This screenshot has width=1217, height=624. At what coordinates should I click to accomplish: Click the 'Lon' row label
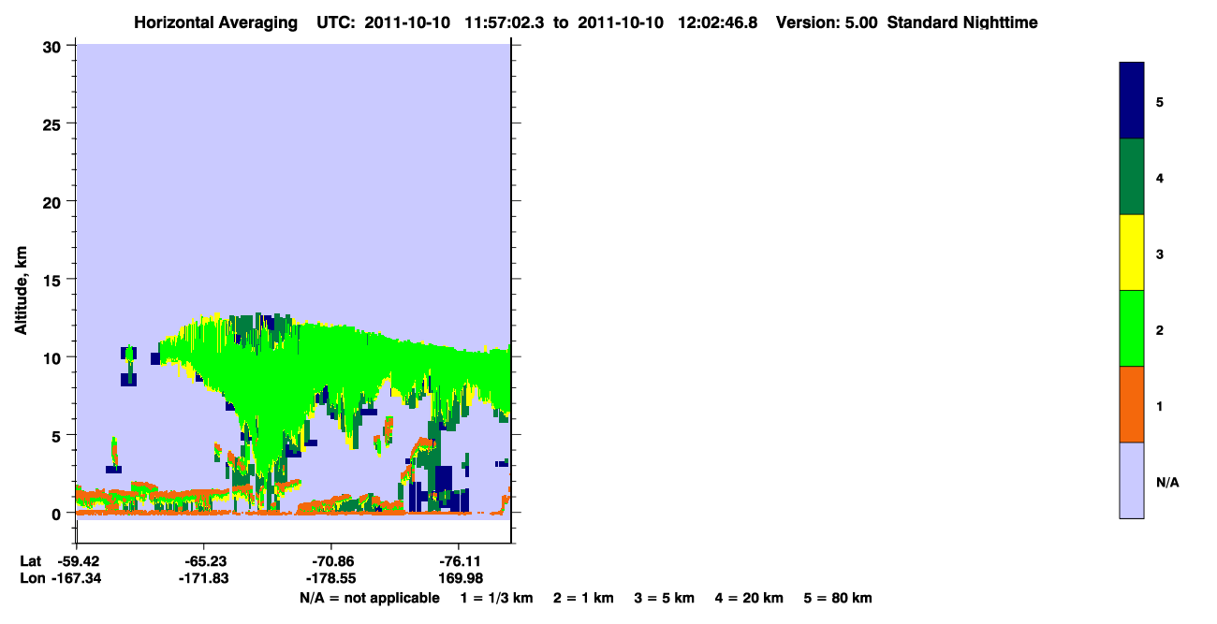click(32, 578)
